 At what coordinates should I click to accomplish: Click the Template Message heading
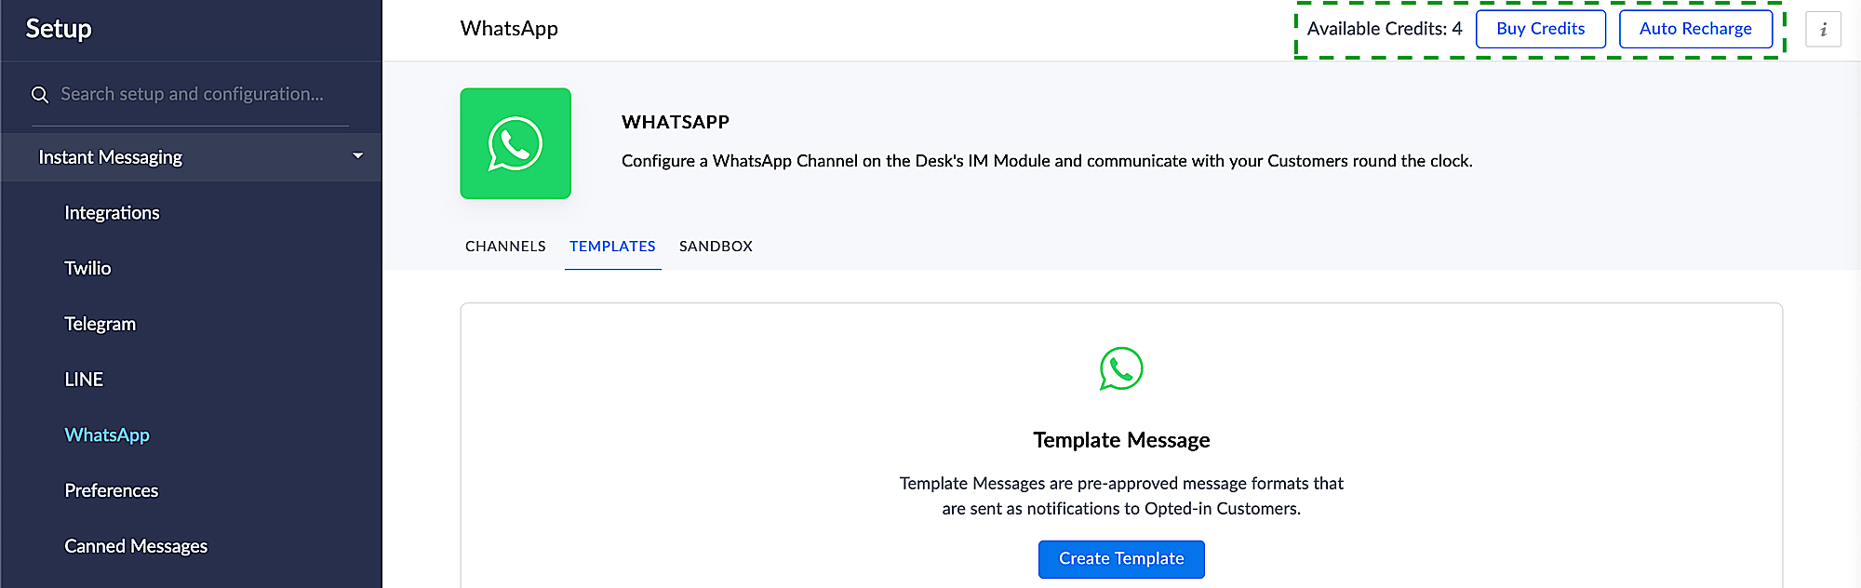coord(1121,440)
